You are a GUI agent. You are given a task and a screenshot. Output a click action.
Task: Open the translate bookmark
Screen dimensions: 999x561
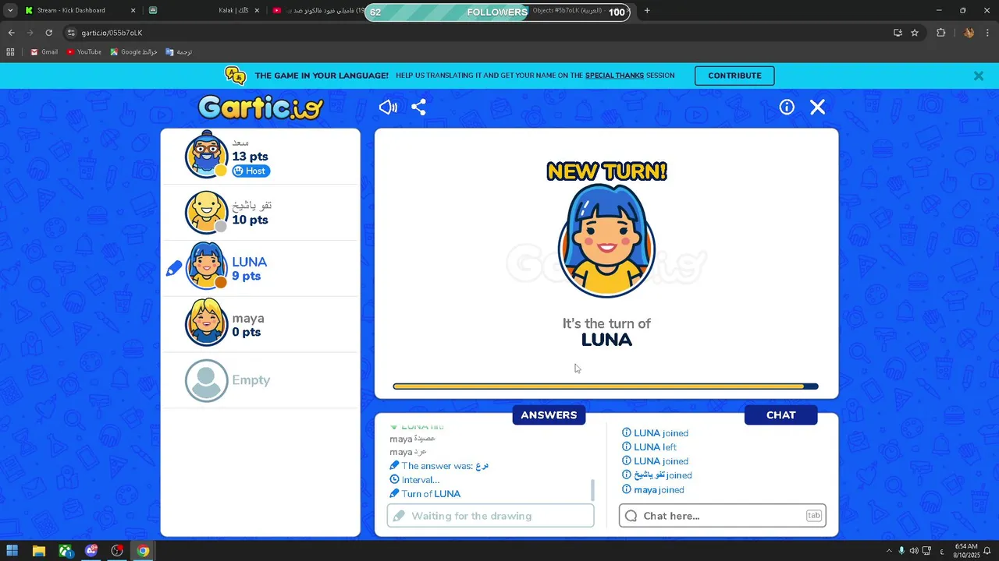179,52
